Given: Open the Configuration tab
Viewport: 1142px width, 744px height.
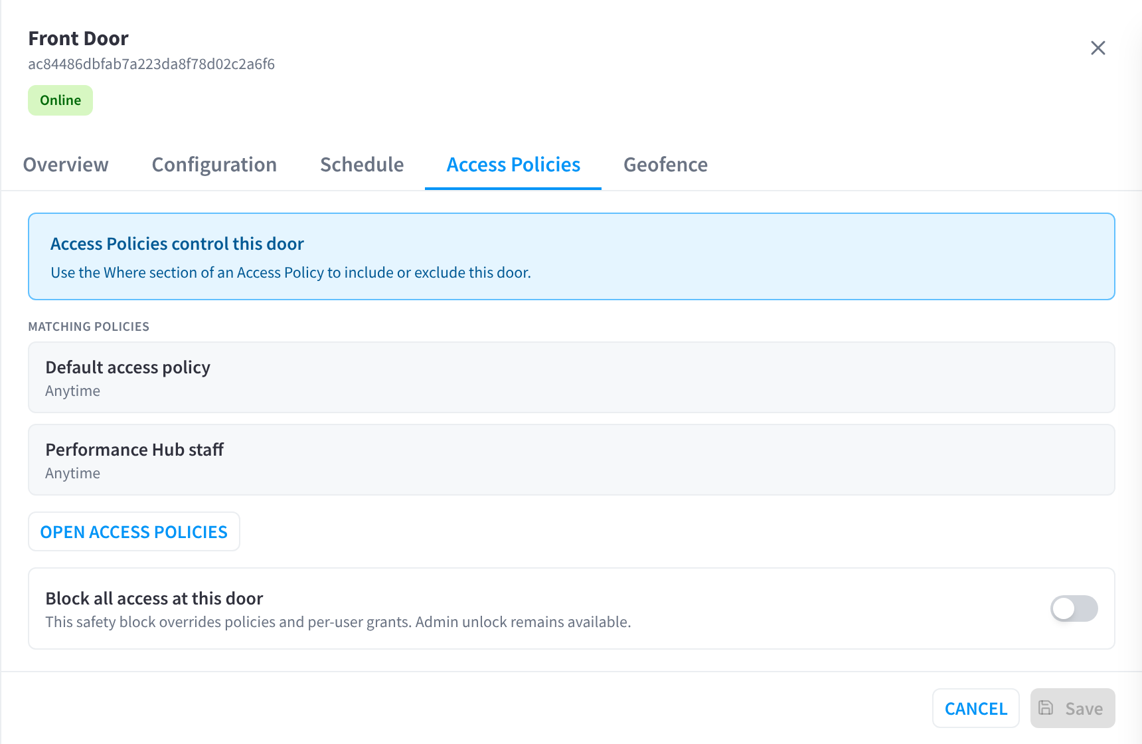Looking at the screenshot, I should (x=214, y=165).
